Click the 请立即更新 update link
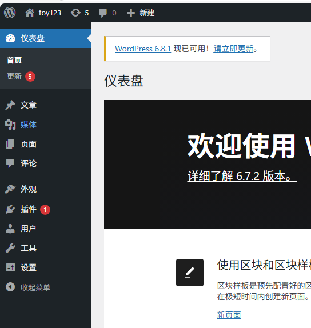The image size is (311, 328). tap(233, 49)
